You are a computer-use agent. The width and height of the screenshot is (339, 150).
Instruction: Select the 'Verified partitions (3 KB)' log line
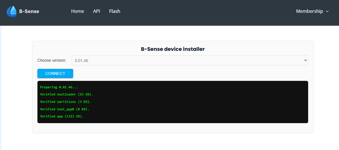tap(65, 102)
